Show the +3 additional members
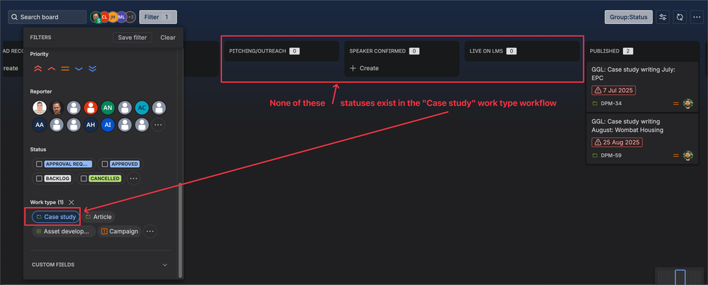The image size is (708, 285). 131,17
